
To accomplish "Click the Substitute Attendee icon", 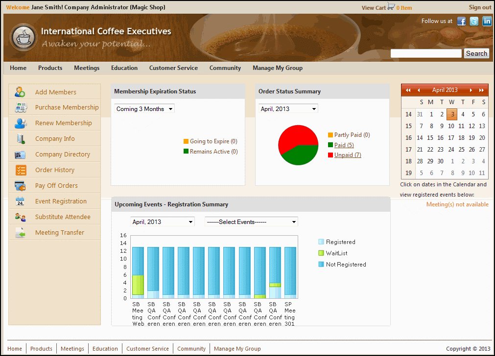I will coord(20,217).
